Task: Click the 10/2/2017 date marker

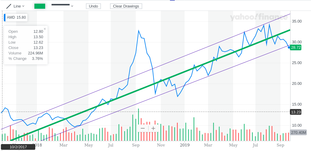Action: (x=18, y=147)
